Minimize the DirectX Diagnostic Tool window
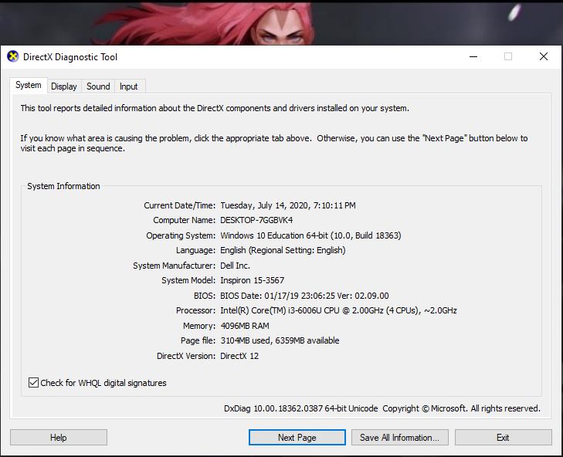Screen dimensions: 563x457 (473, 56)
